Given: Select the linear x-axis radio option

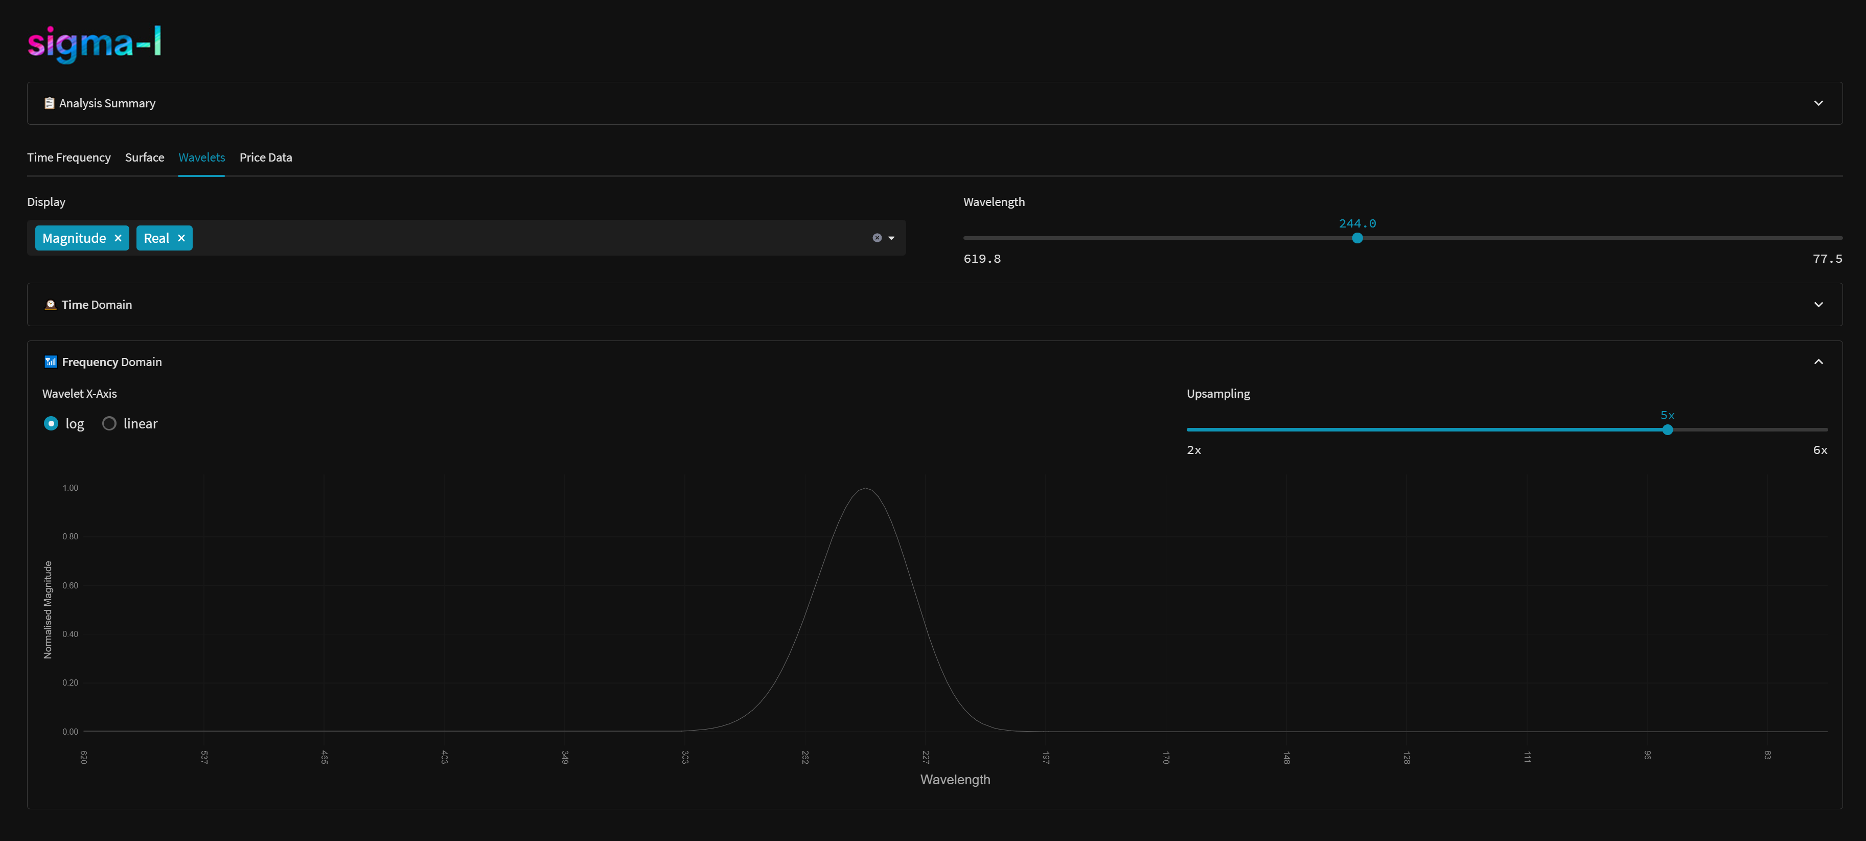Looking at the screenshot, I should [x=109, y=423].
